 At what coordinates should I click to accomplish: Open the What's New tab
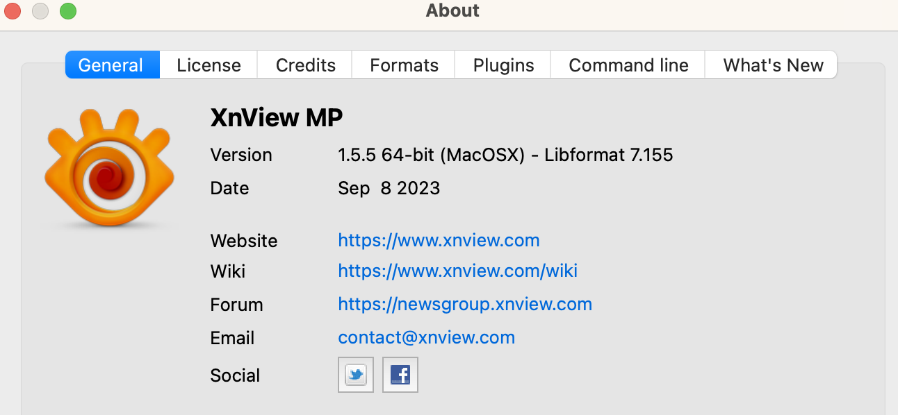[x=773, y=65]
